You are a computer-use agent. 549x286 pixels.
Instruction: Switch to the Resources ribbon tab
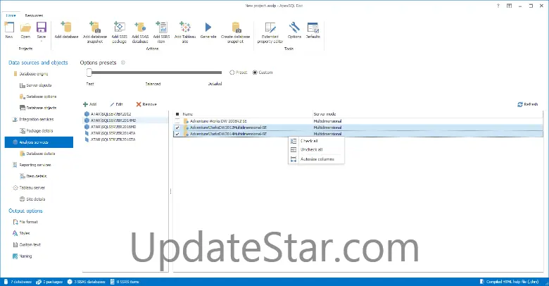34,15
